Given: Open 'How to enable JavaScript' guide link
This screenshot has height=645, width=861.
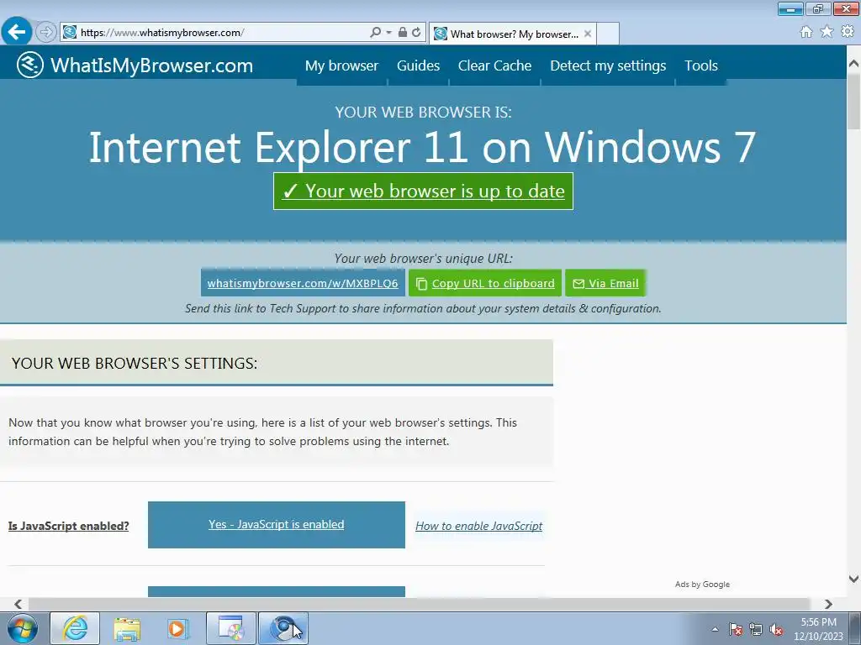Looking at the screenshot, I should (x=478, y=526).
